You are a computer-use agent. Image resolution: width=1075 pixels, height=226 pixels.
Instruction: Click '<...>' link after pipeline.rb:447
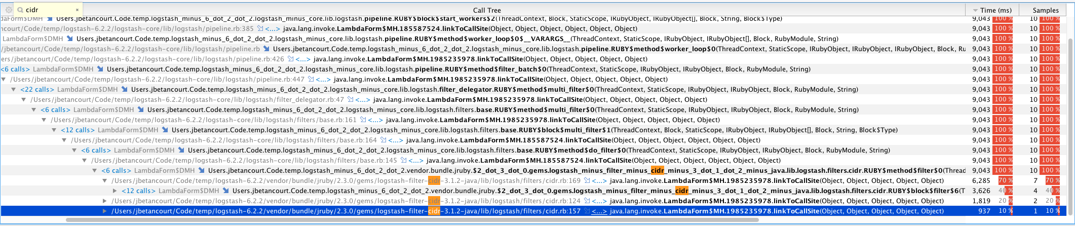[x=323, y=80]
